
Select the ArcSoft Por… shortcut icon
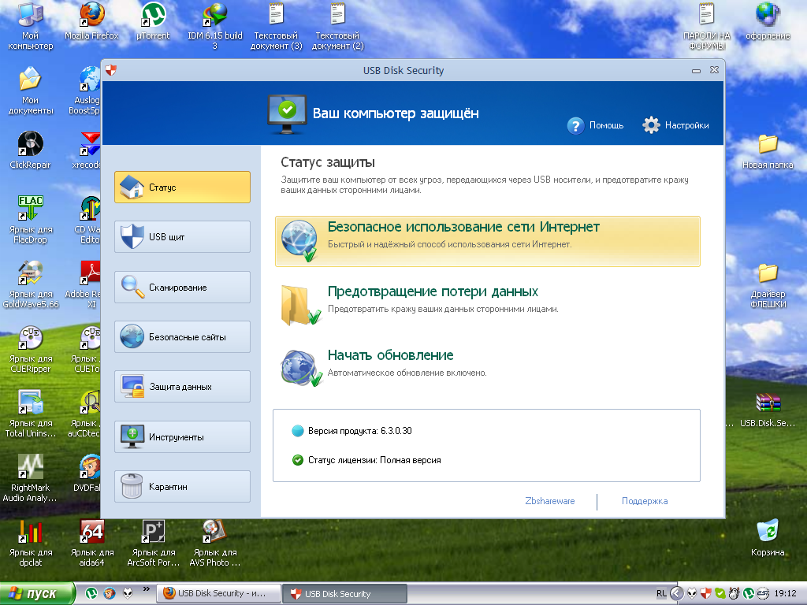pos(154,543)
